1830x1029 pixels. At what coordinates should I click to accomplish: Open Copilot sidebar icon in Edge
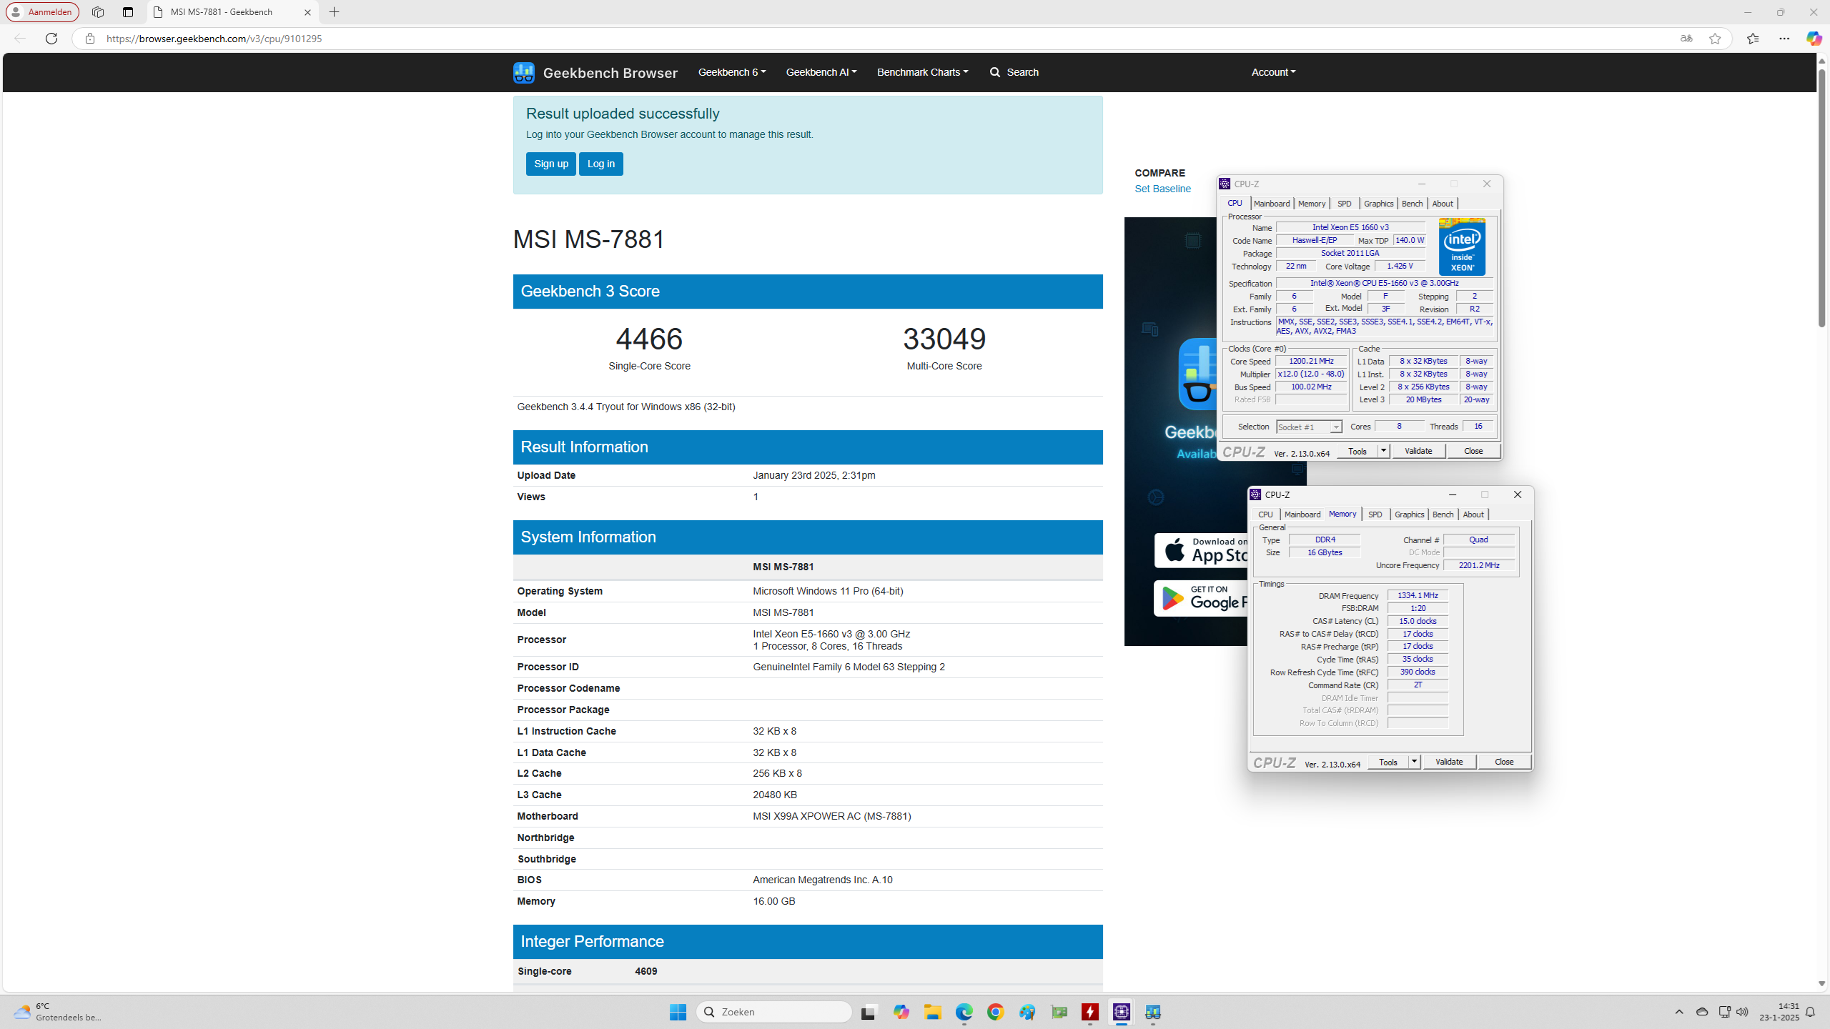(1814, 39)
